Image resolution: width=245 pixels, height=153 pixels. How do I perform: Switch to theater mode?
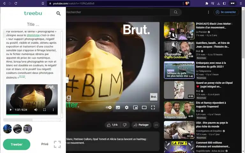click(144, 107)
